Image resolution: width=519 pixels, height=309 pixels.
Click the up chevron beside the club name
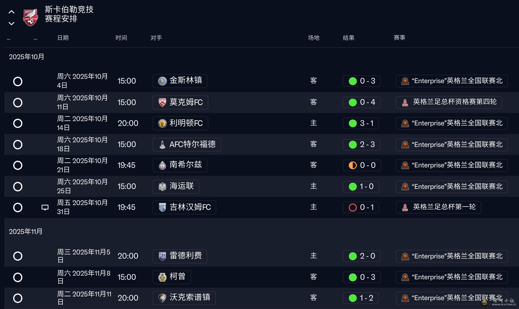pyautogui.click(x=12, y=12)
